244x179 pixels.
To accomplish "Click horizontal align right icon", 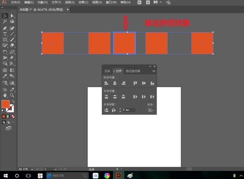I will coord(124,83).
